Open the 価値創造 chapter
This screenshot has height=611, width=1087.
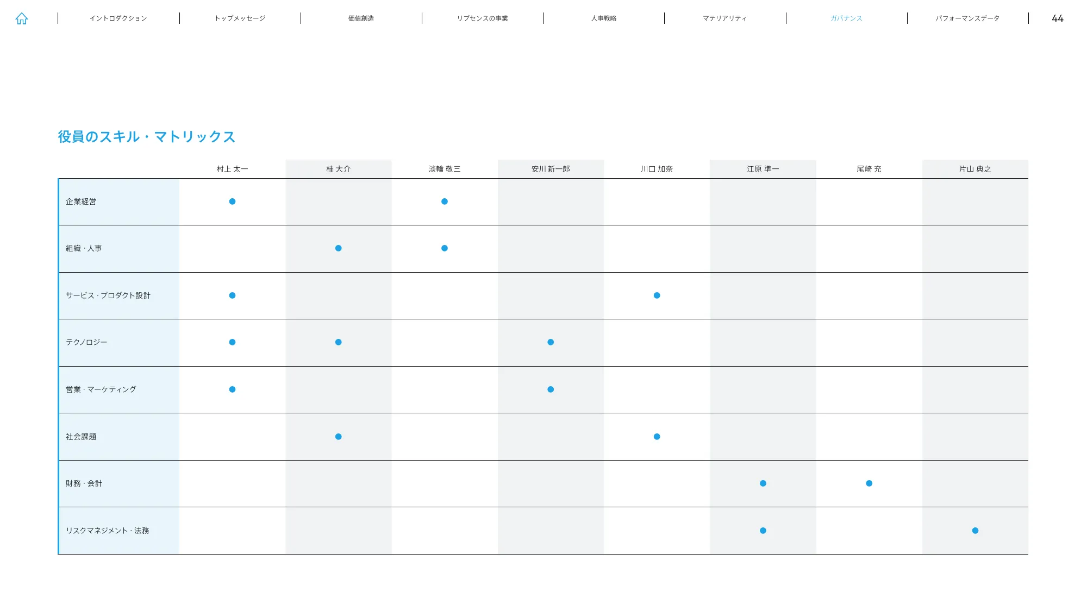pos(360,18)
